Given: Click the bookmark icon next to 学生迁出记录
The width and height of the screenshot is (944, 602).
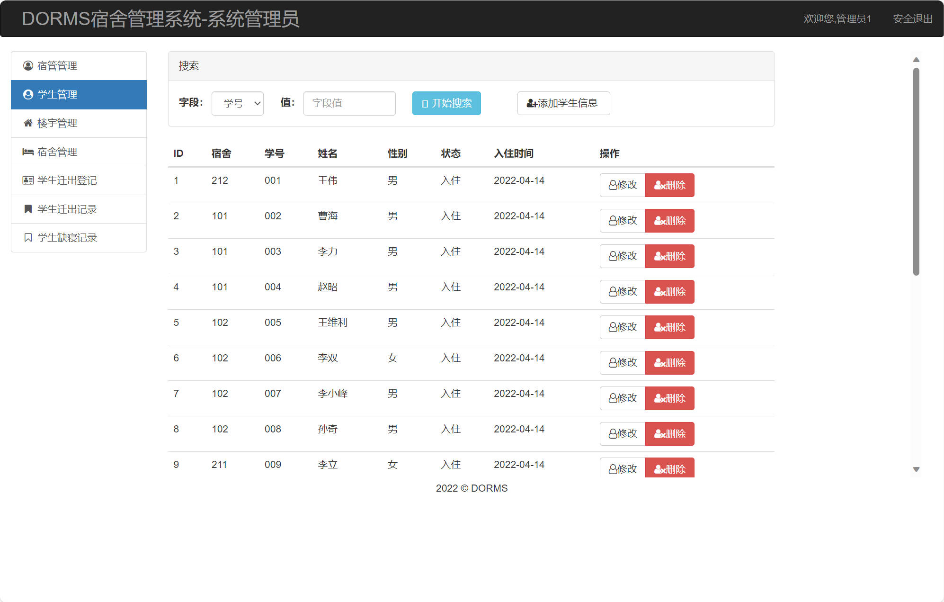Looking at the screenshot, I should pyautogui.click(x=27, y=209).
